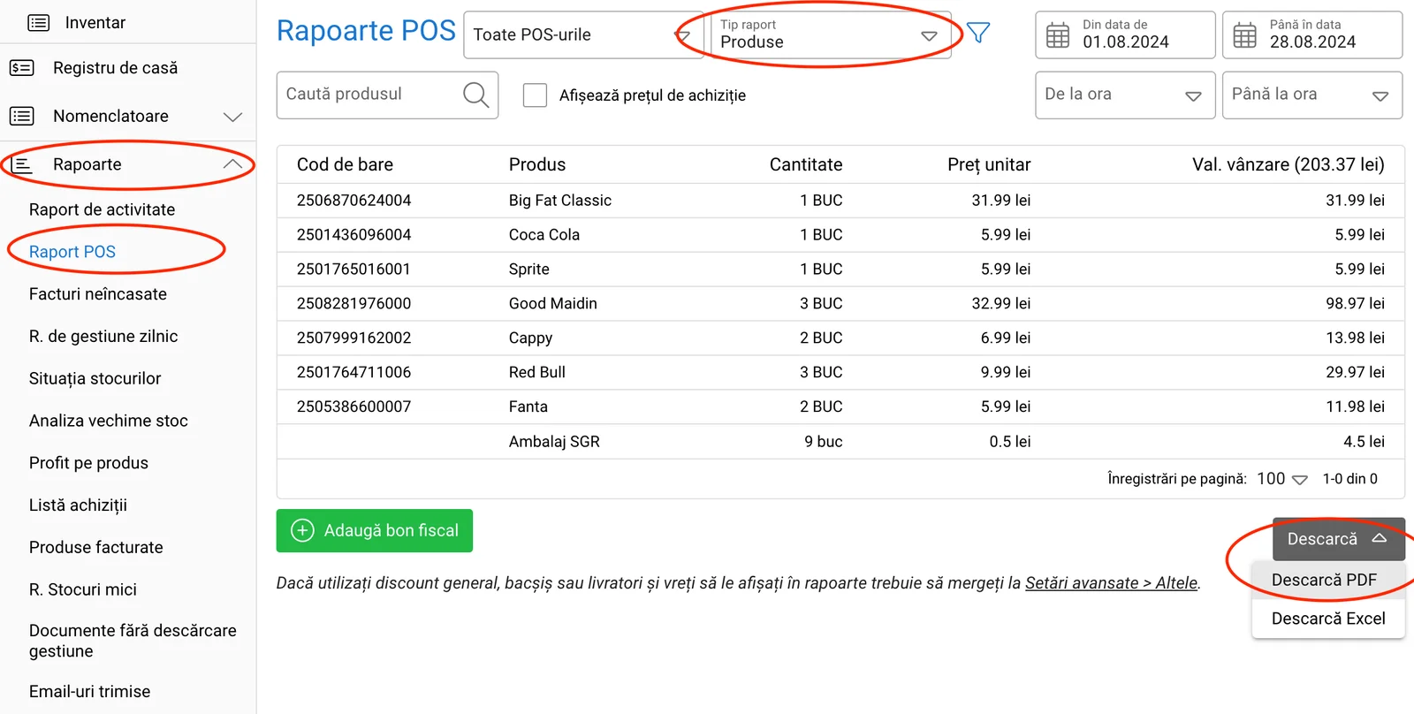The width and height of the screenshot is (1414, 714).
Task: Click the Registru de casă icon
Action: [21, 68]
